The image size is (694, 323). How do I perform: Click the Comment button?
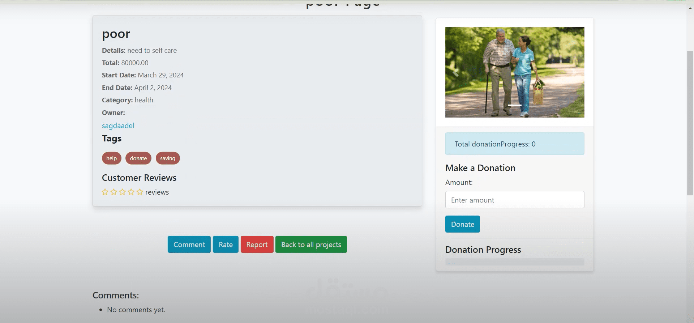click(189, 245)
